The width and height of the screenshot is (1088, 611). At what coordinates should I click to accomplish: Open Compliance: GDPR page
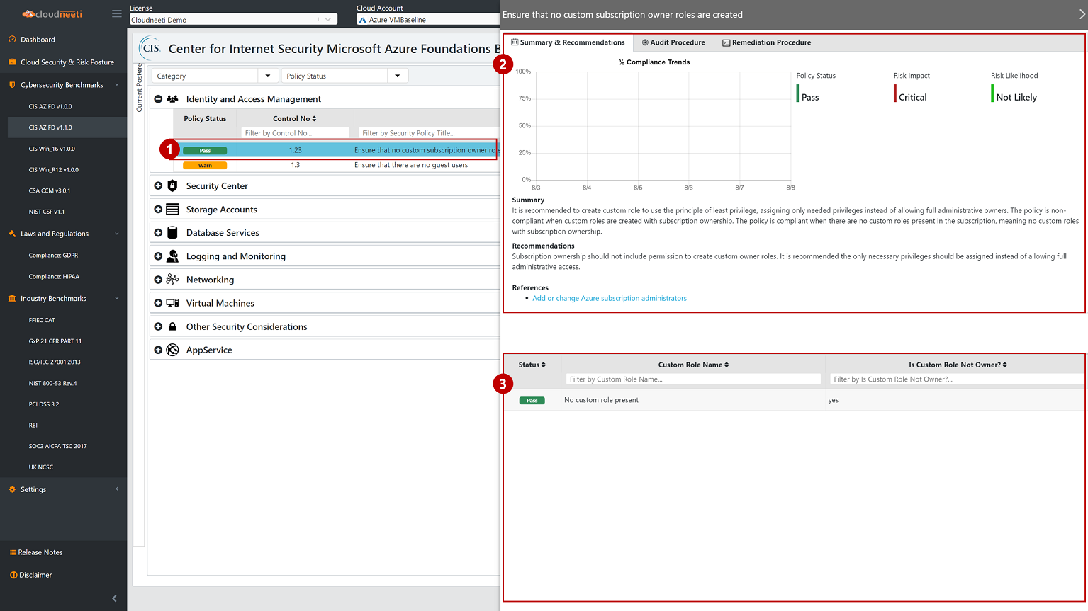point(53,256)
